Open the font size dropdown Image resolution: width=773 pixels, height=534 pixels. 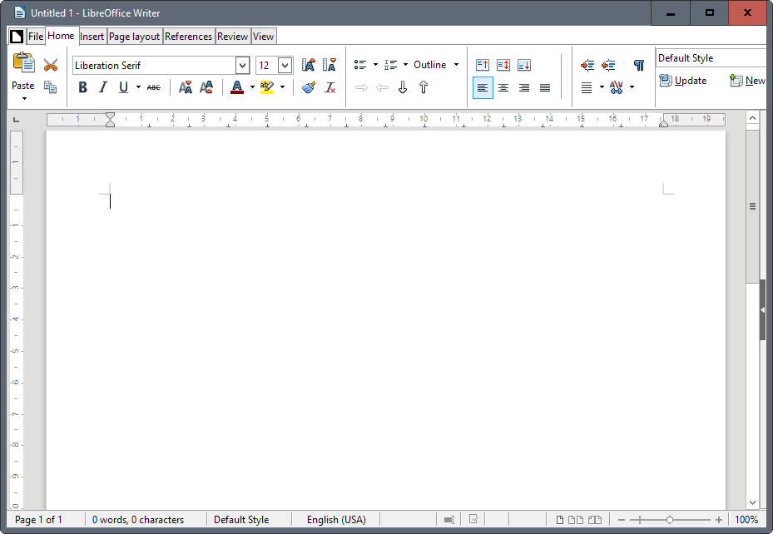click(285, 65)
